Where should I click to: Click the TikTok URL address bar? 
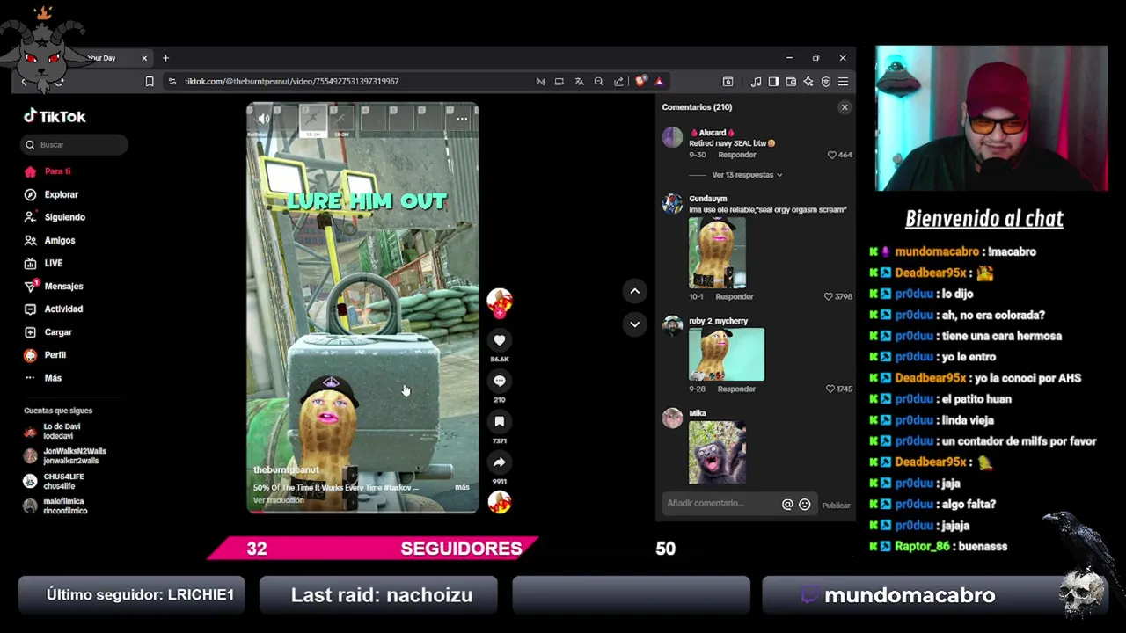pos(291,81)
